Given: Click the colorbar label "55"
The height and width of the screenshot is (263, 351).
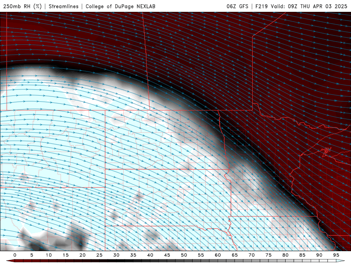Looking at the screenshot, I should click(x=201, y=255).
